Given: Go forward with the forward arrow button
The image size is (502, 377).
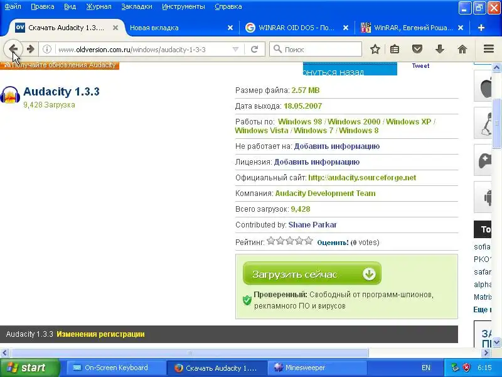Looking at the screenshot, I should (30, 49).
